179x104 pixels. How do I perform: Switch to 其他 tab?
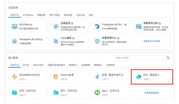click(x=91, y=15)
